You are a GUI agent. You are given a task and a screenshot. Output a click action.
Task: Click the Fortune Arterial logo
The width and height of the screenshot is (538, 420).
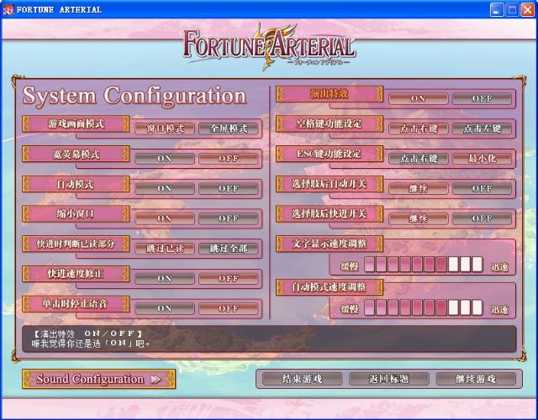269,45
